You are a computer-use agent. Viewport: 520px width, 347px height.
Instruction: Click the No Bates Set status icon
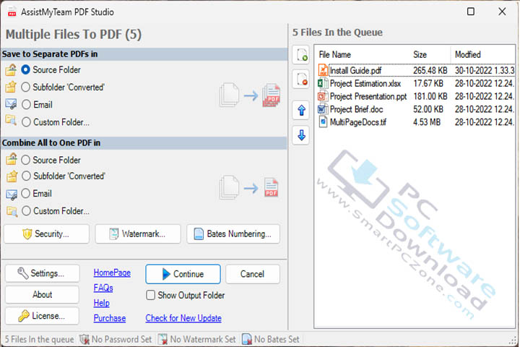point(247,339)
